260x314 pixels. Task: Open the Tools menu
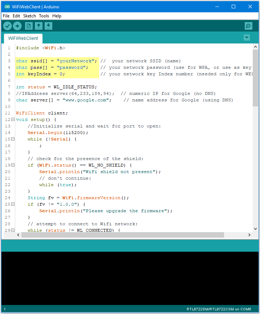tap(44, 16)
